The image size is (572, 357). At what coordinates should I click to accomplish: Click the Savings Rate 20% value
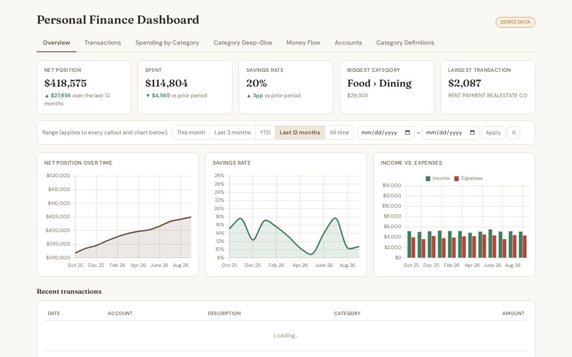click(x=257, y=83)
